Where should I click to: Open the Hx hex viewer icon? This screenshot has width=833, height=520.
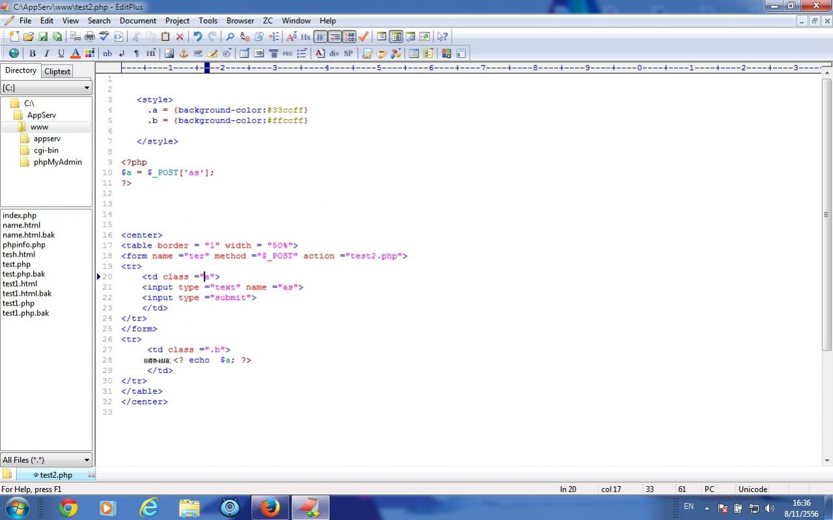click(306, 36)
